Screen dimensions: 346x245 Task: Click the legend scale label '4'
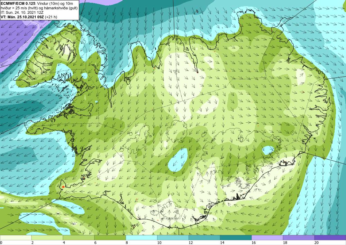tap(64, 243)
